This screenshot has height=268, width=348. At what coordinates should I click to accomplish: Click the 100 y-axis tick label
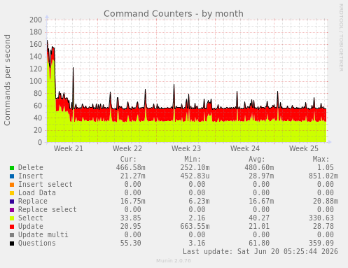pos(36,81)
